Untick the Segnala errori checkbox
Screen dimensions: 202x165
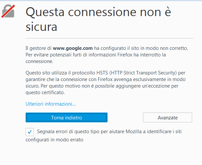coord(30,132)
